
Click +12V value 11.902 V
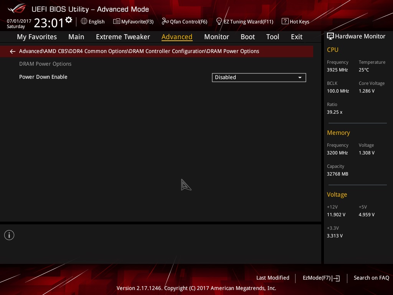[336, 215]
